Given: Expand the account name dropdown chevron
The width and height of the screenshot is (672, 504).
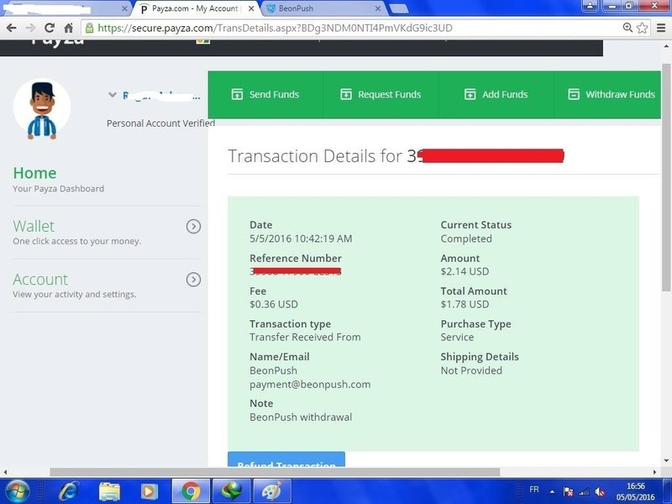Looking at the screenshot, I should click(x=113, y=95).
